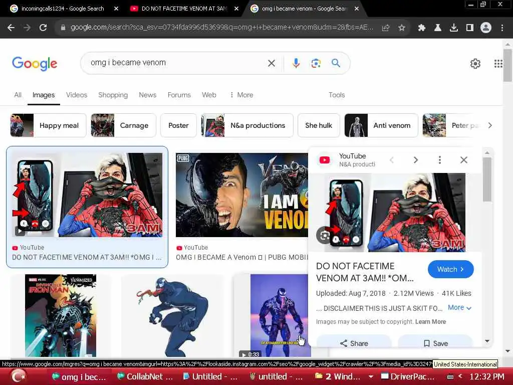This screenshot has width=513, height=385.
Task: Click the search text field
Action: 177,63
